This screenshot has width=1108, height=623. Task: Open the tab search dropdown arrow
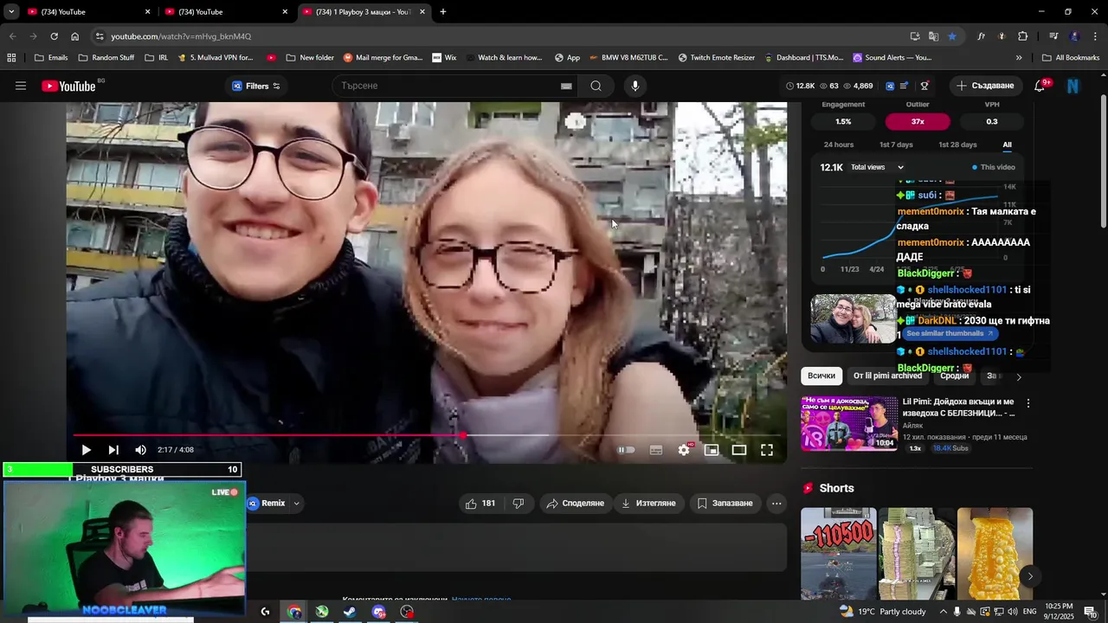(11, 12)
